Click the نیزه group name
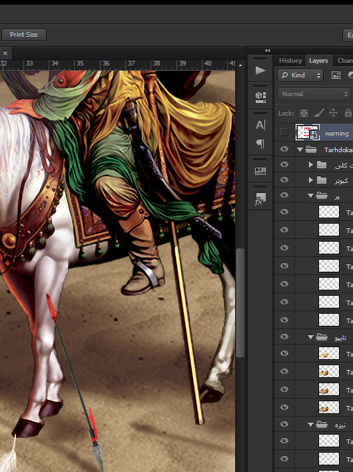This screenshot has height=472, width=353. [x=340, y=425]
